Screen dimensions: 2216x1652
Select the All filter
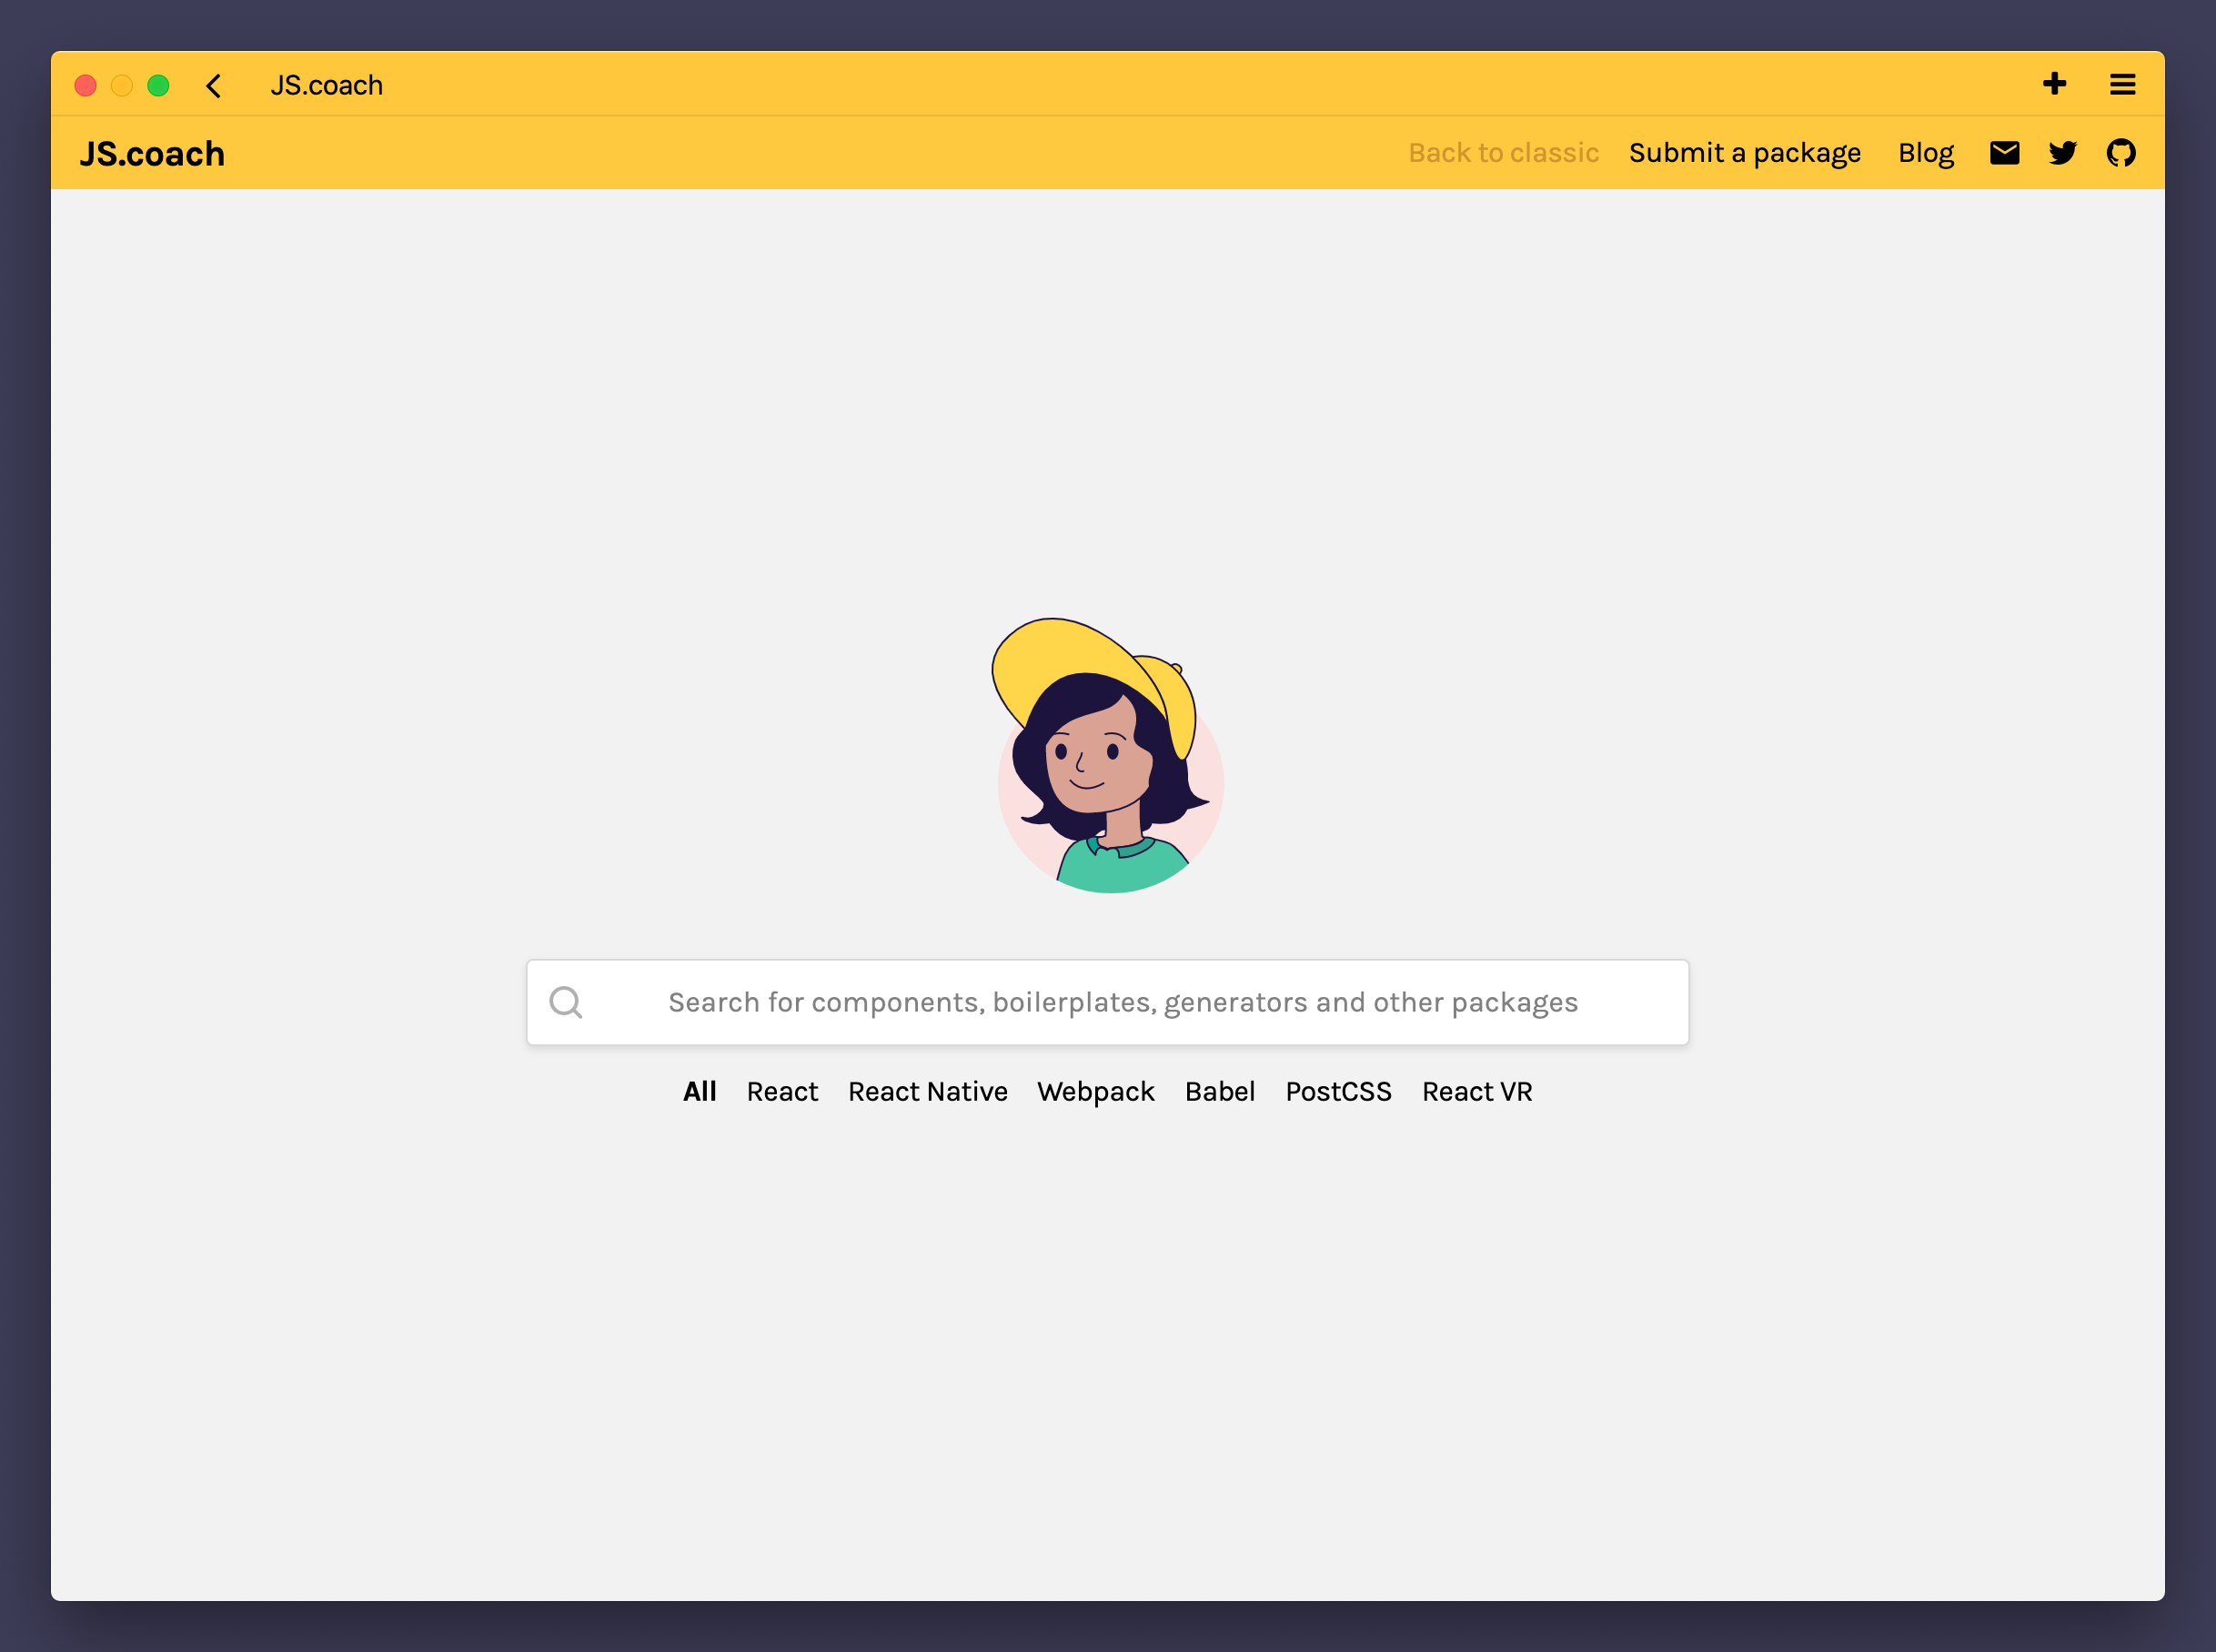pos(699,1091)
